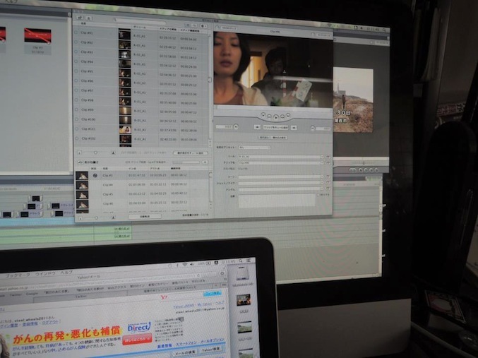
Task: Open the logging bin preset dropdown
Action: pos(254,148)
